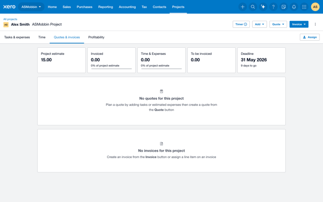Open the Projects menu

(x=178, y=7)
